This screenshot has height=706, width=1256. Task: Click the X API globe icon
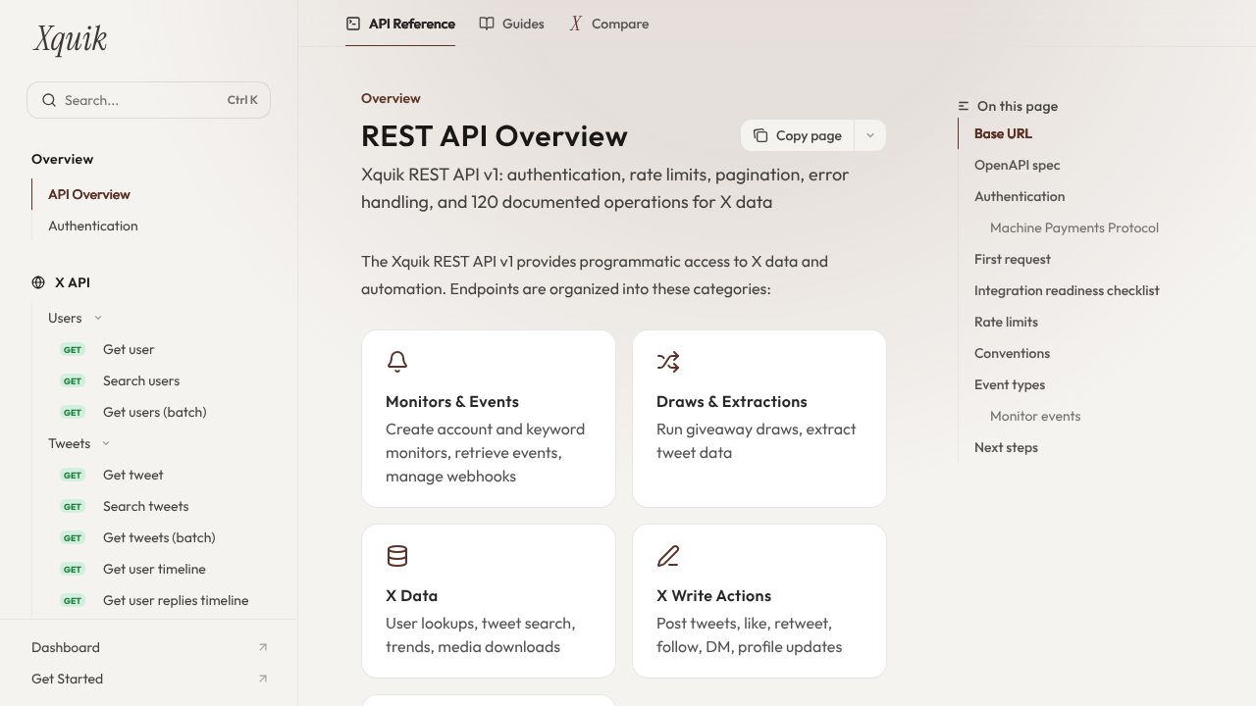(38, 282)
